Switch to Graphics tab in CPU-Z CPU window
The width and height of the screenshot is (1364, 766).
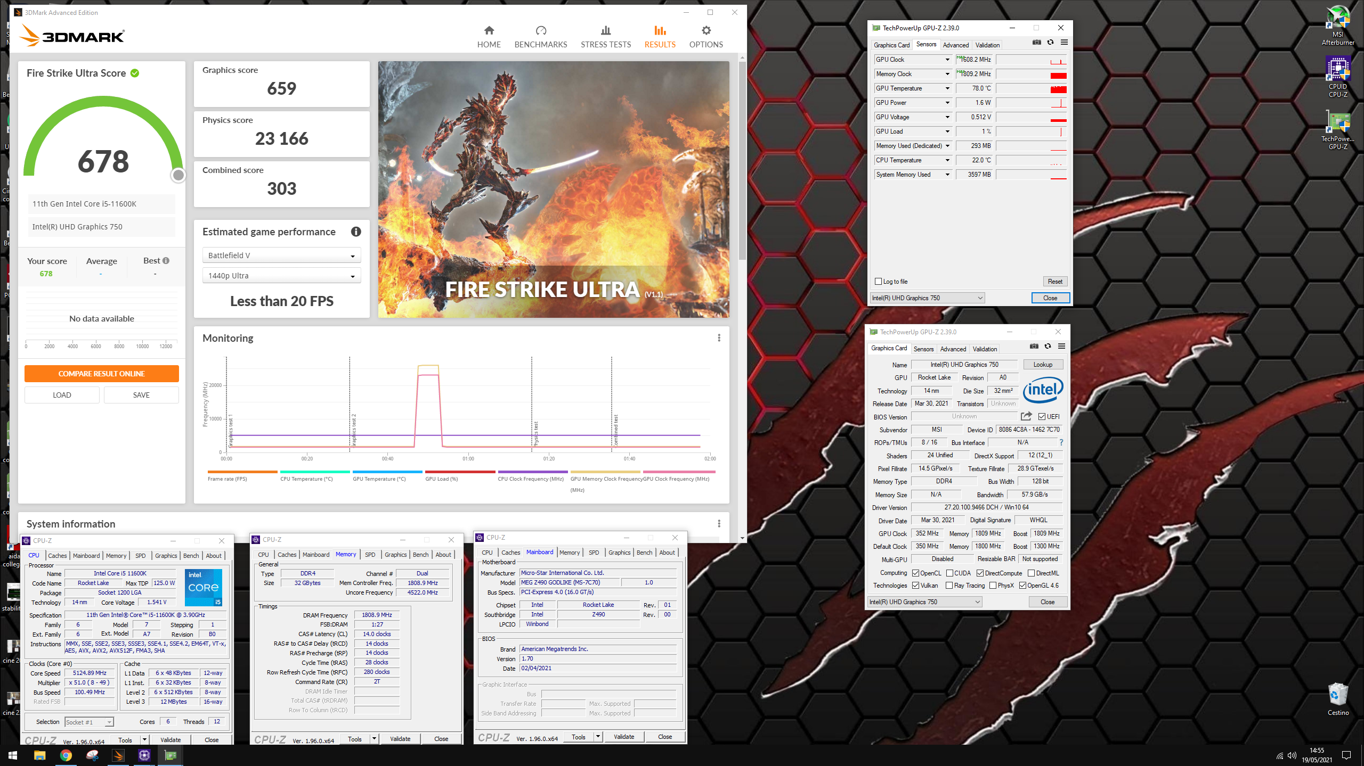166,556
